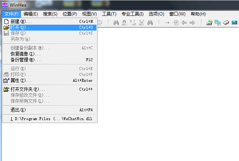The height and width of the screenshot is (161, 239).
Task: Open the 帮助(H) menu
Action: click(x=198, y=14)
